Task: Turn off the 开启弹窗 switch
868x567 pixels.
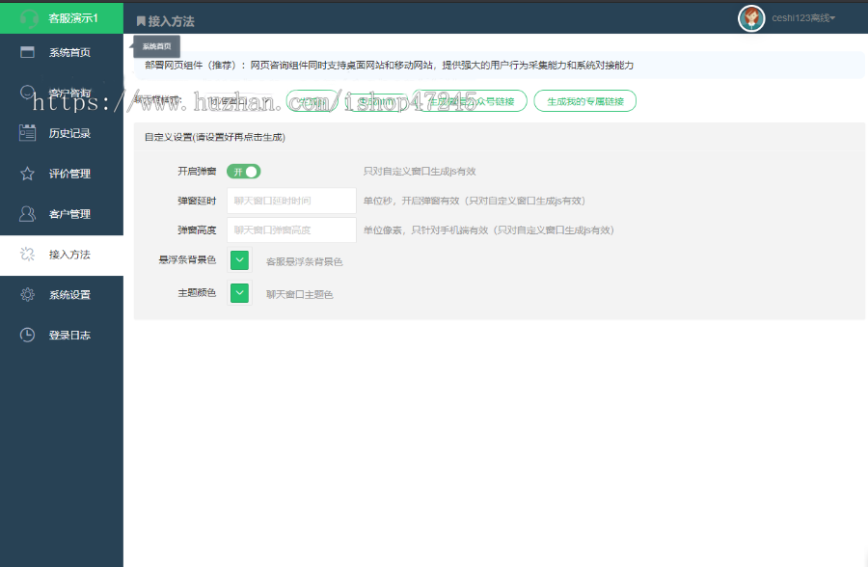Action: point(244,172)
